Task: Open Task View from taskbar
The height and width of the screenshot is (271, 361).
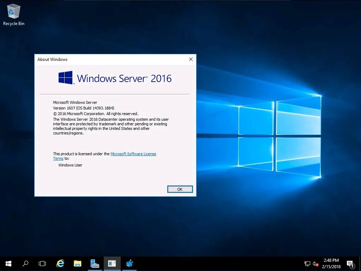Action: pos(42,264)
